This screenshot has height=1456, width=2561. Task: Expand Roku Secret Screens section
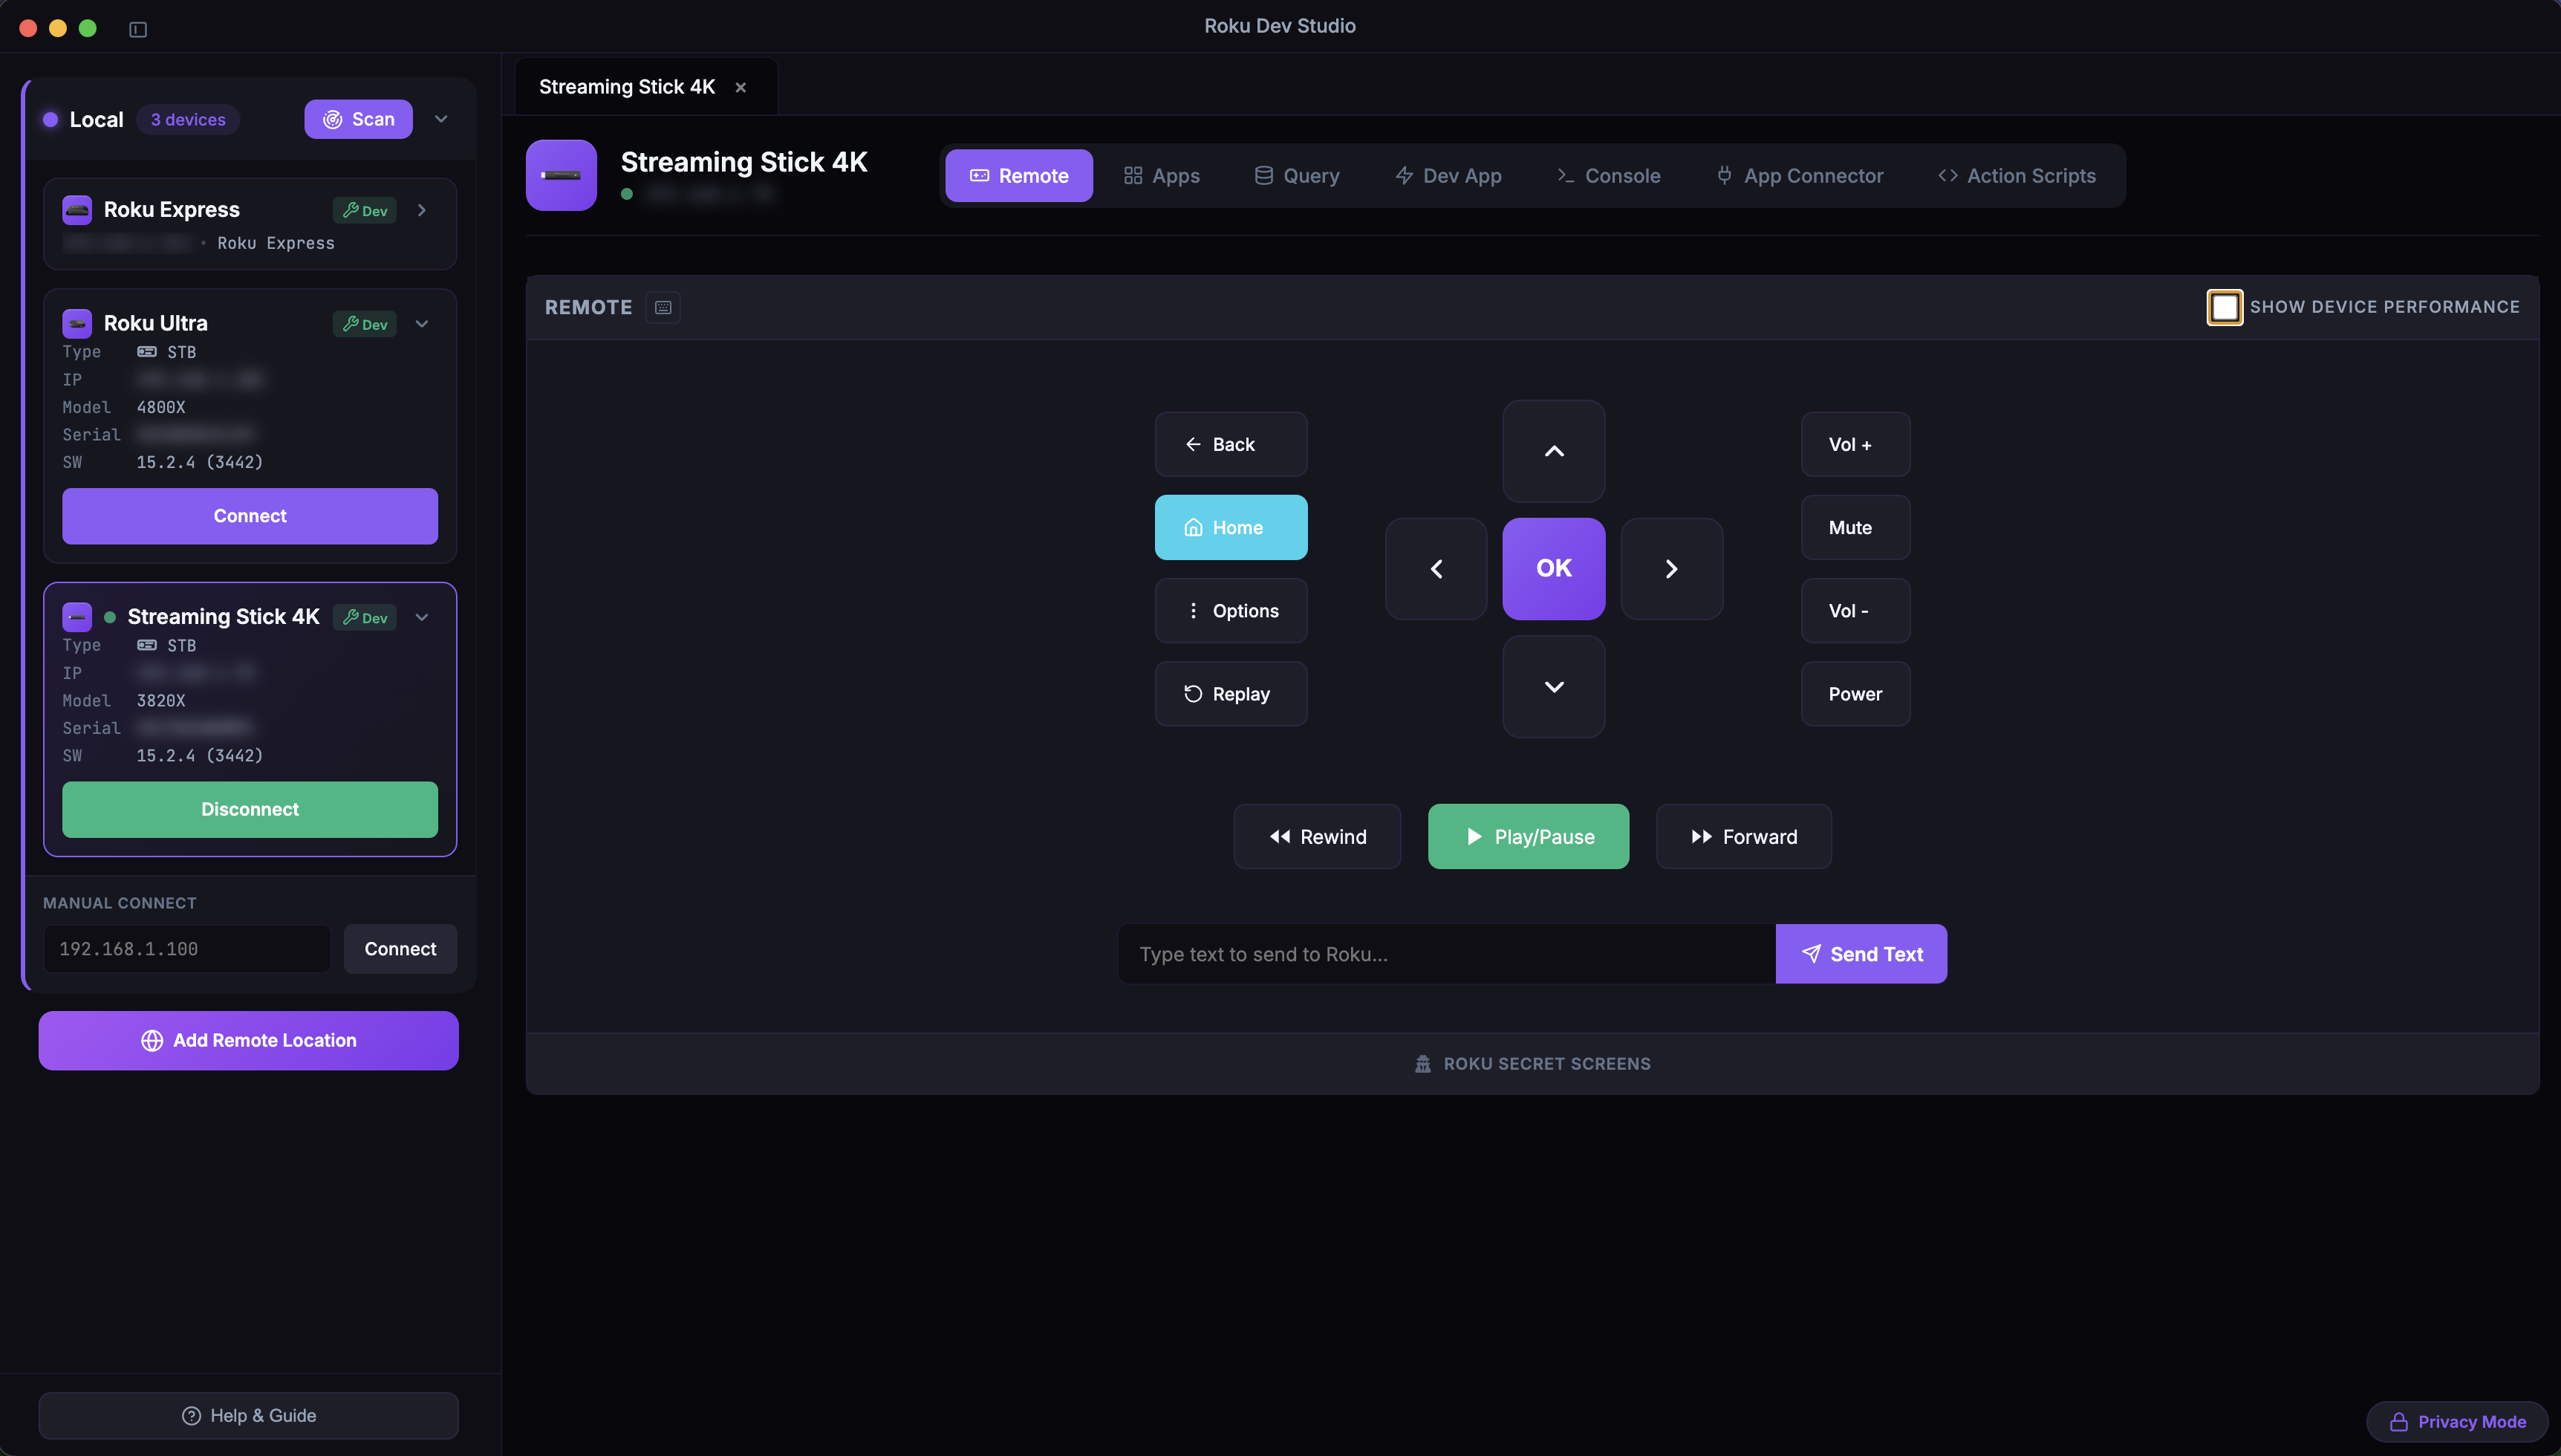coord(1532,1064)
